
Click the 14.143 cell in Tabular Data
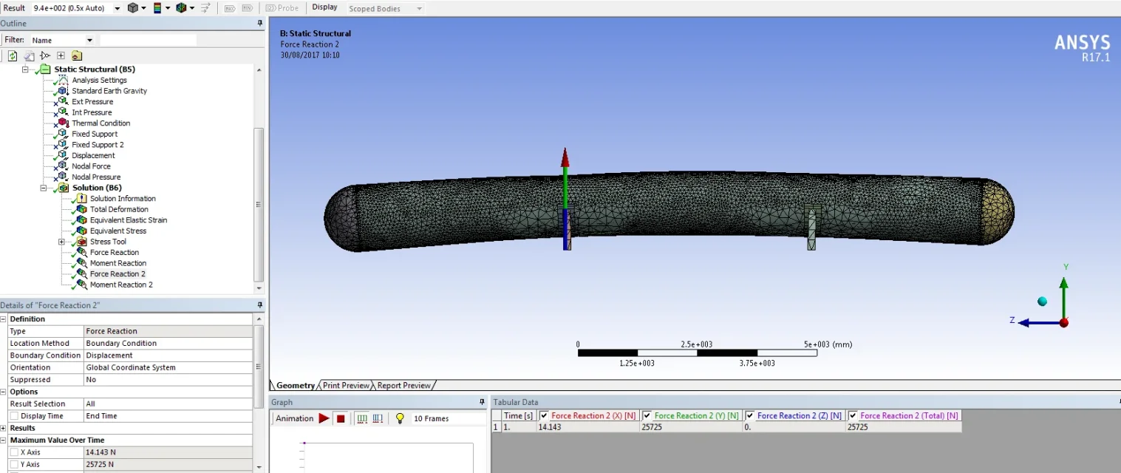click(587, 427)
